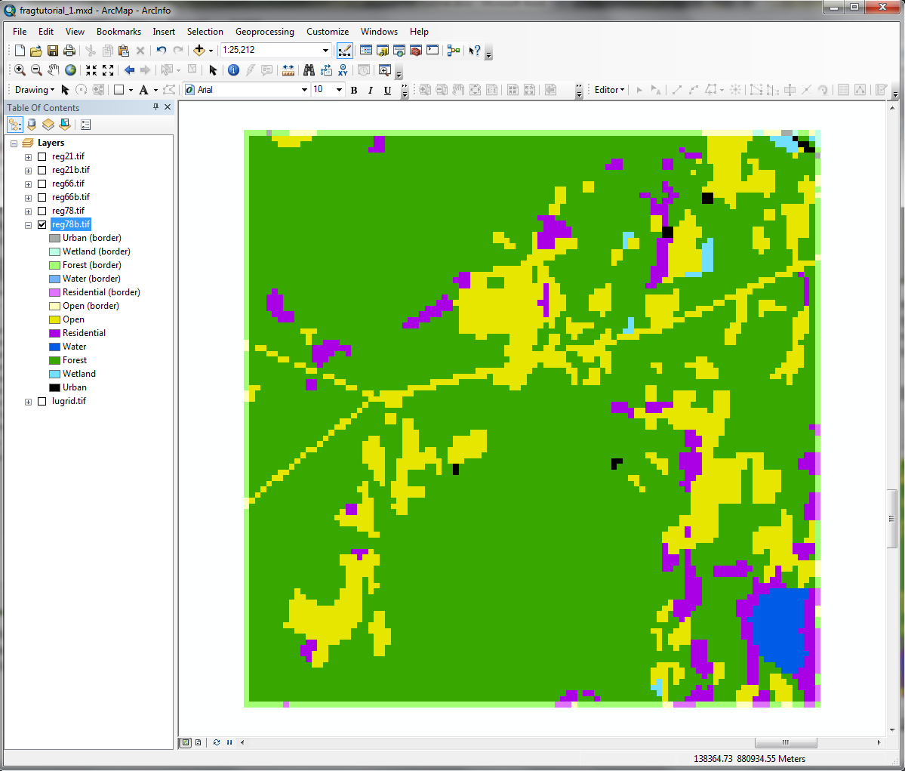Expand the reg66.tif layer legend
This screenshot has width=905, height=771.
pos(28,184)
